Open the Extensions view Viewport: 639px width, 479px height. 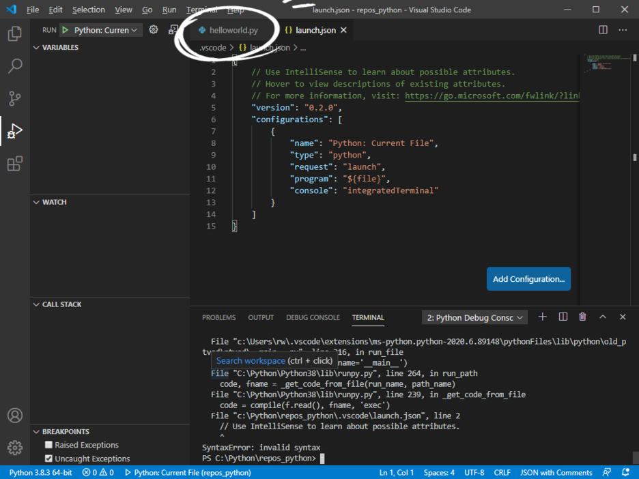click(x=14, y=163)
